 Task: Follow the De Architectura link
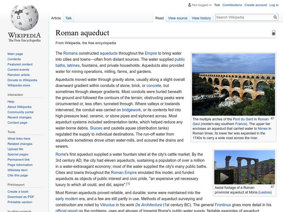click(x=149, y=205)
